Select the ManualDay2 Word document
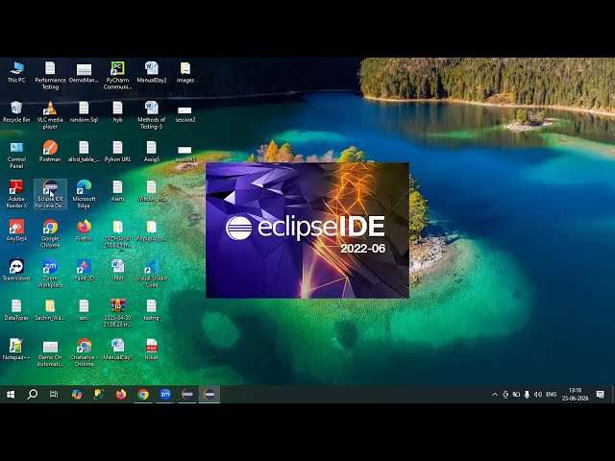Viewport: 615px width, 461px height. (x=152, y=73)
